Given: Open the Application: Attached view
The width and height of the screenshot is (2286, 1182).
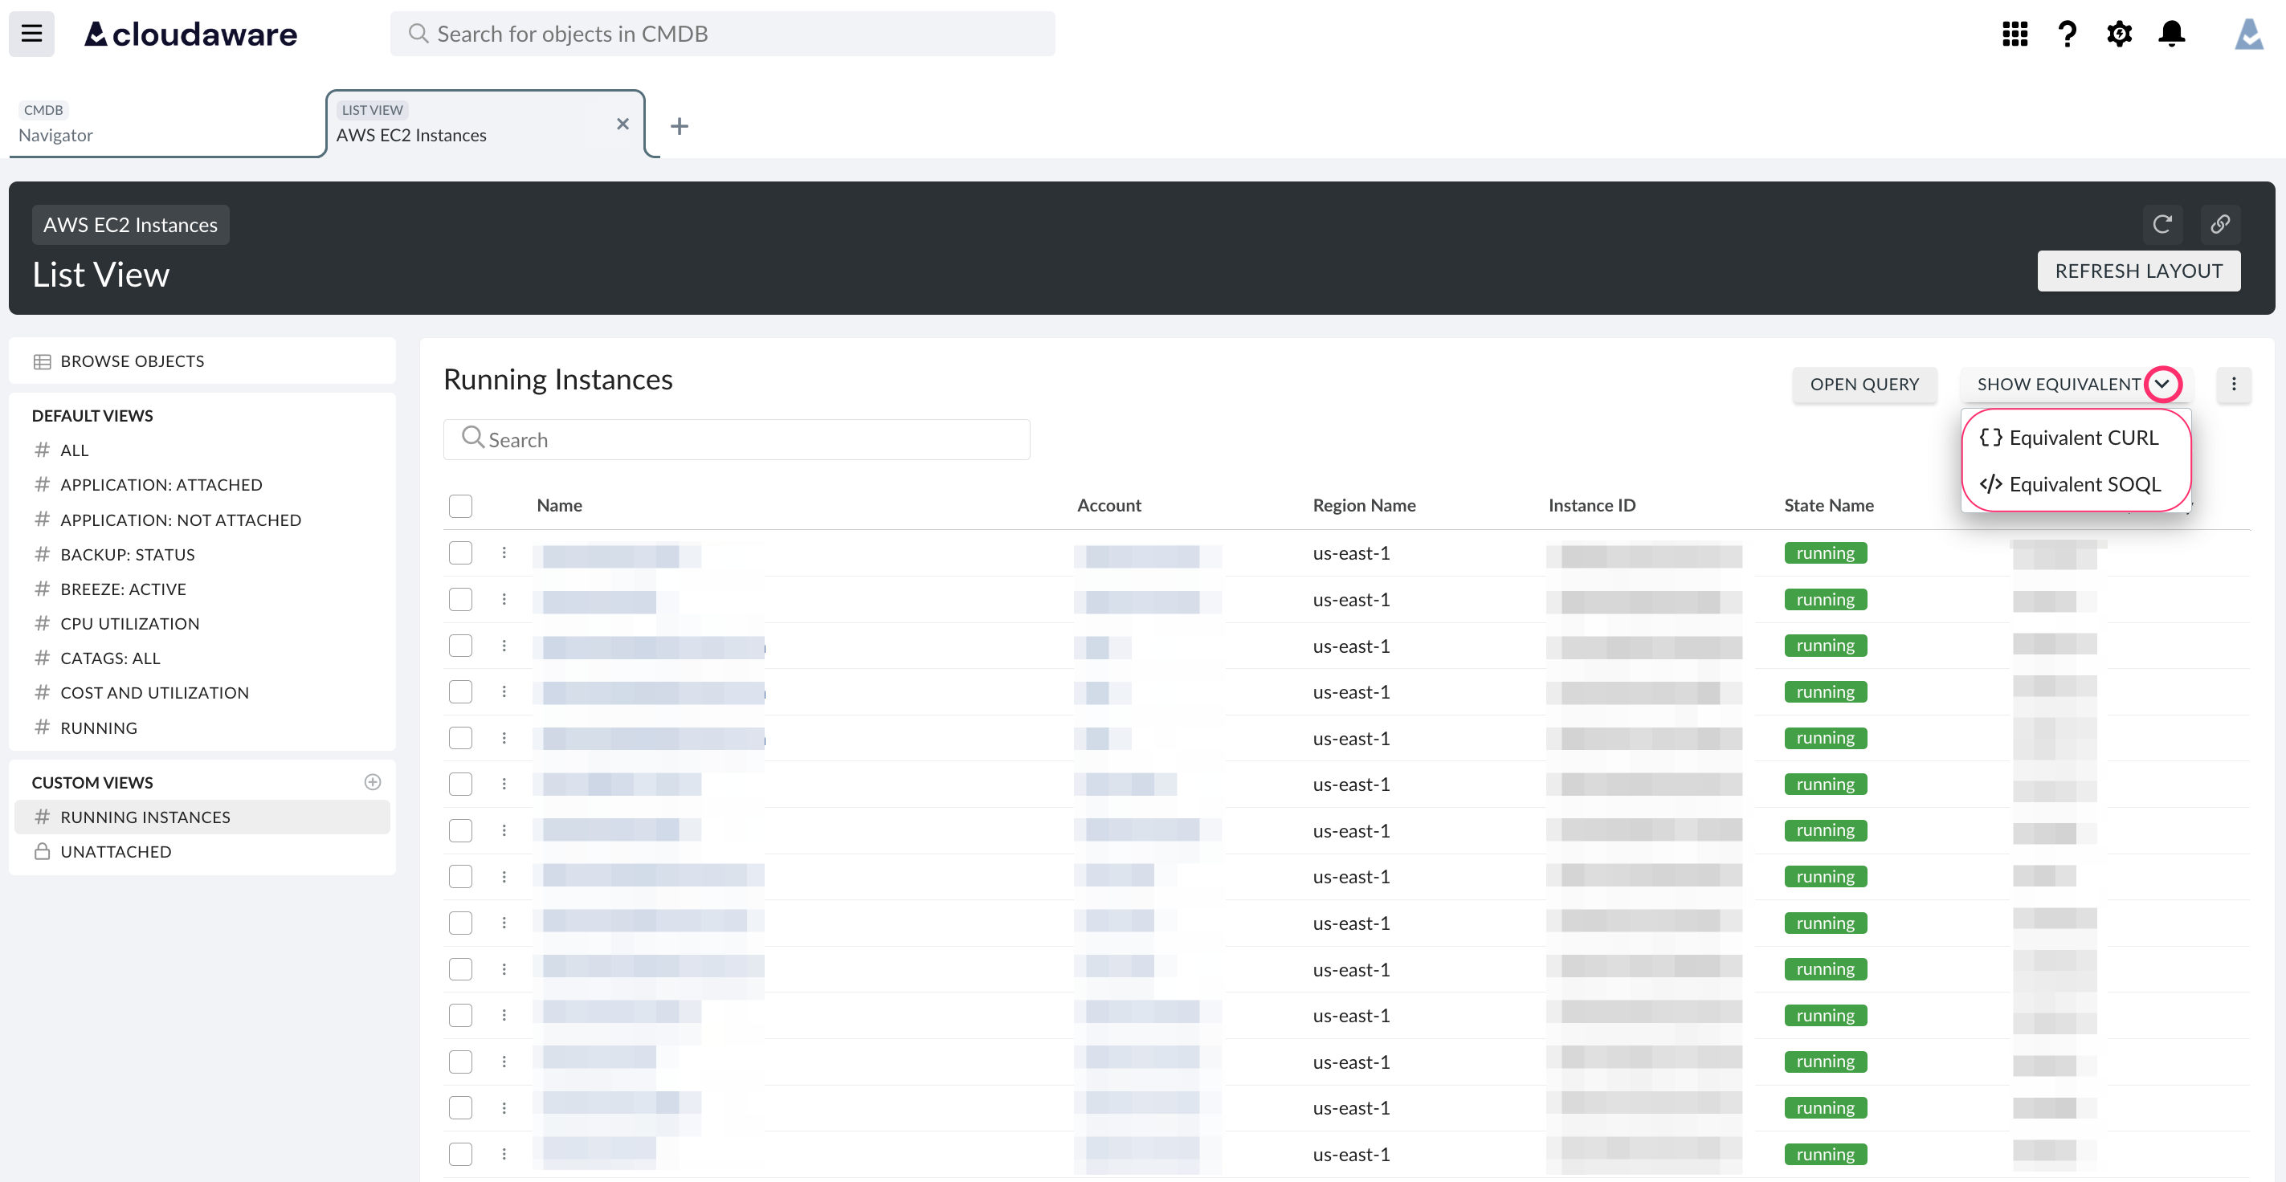Looking at the screenshot, I should (202, 484).
